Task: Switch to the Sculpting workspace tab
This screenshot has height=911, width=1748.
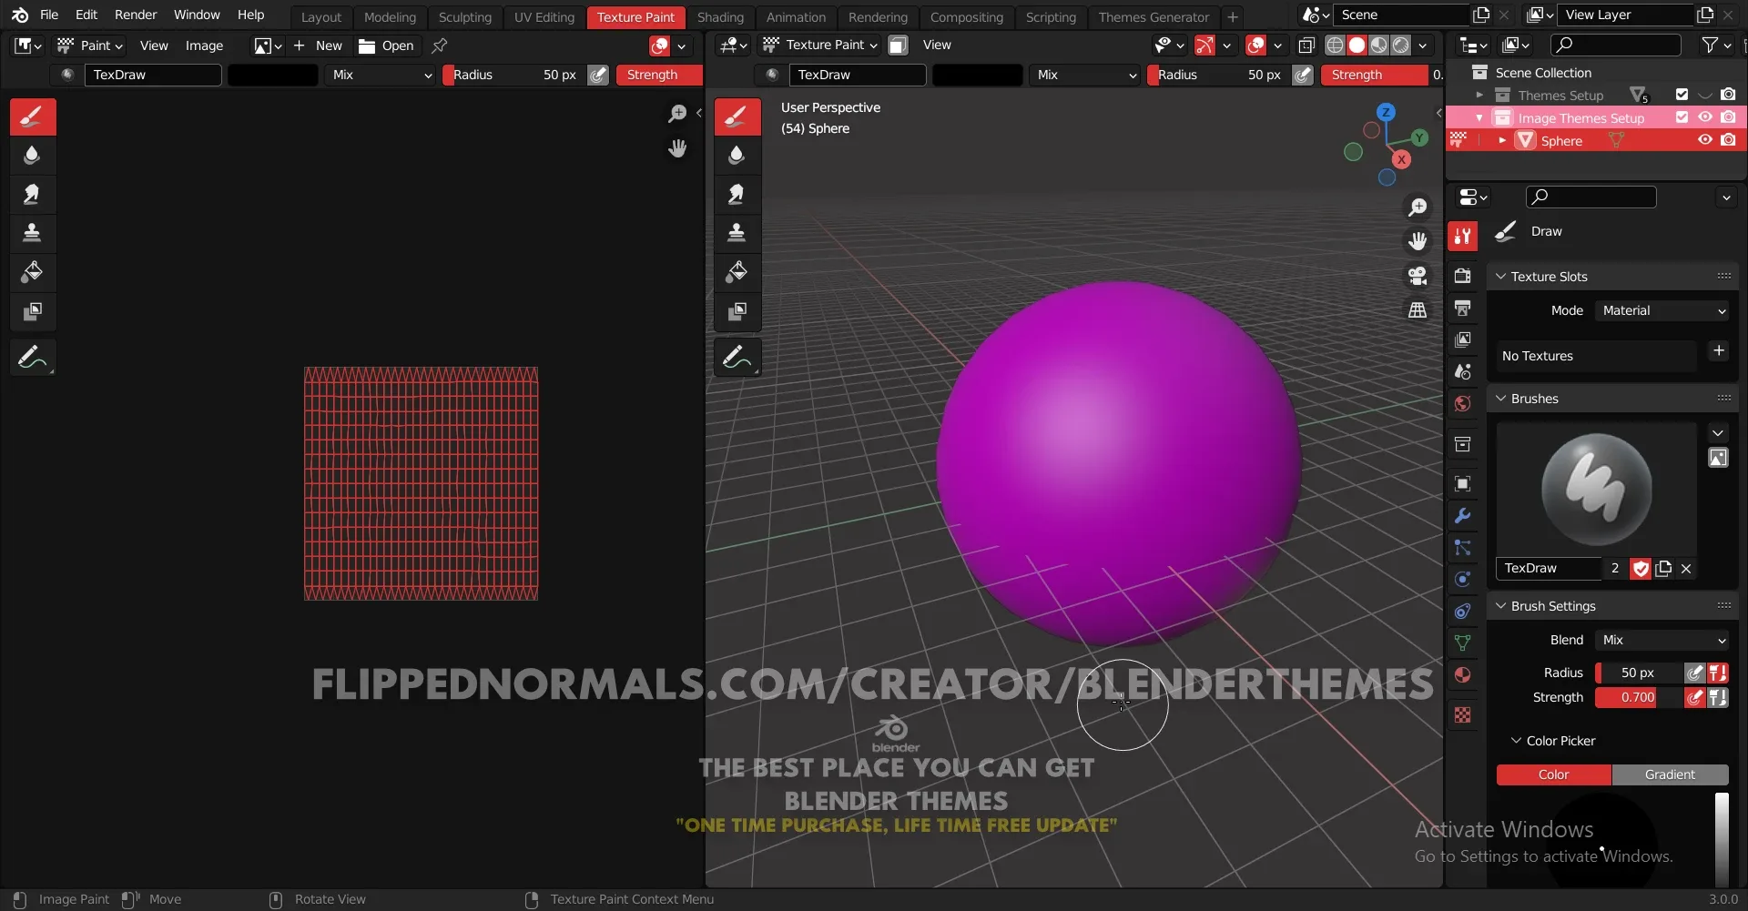Action: 464,17
